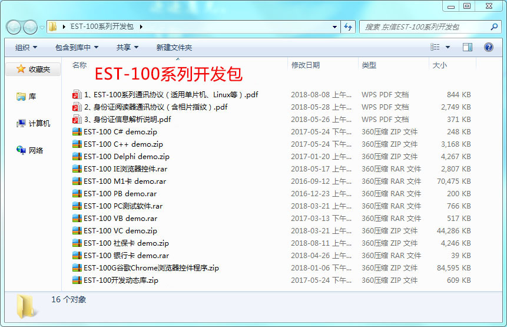507x327 pixels.
Task: Toggle the preview pane icon
Action: click(x=468, y=47)
